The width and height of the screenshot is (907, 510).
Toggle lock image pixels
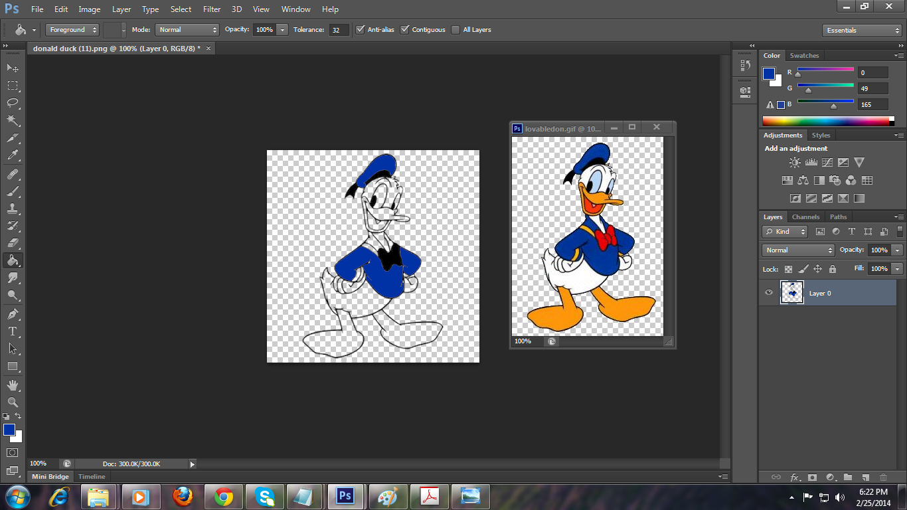pos(803,269)
